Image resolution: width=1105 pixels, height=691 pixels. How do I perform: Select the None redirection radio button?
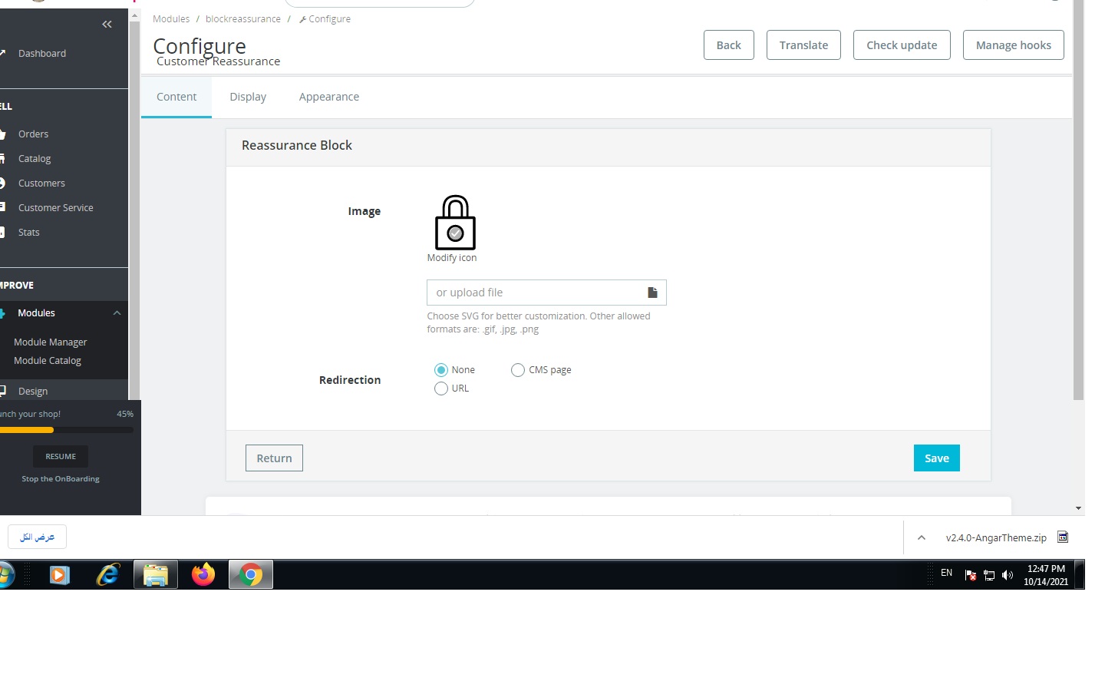tap(441, 369)
